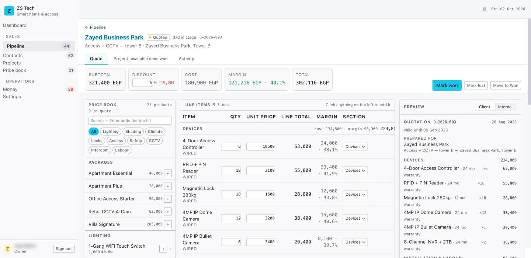Filter price book by Lighting
This screenshot has height=258, width=531.
click(x=111, y=131)
